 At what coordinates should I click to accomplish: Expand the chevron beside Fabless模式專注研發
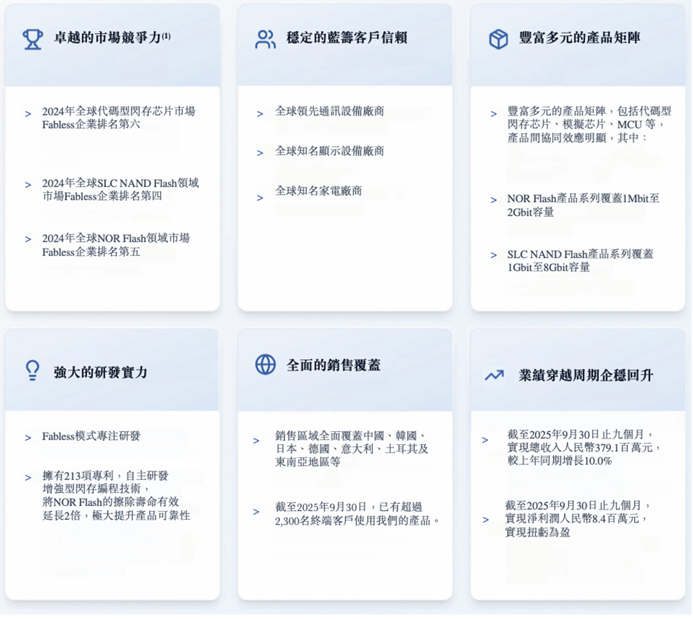[28, 437]
